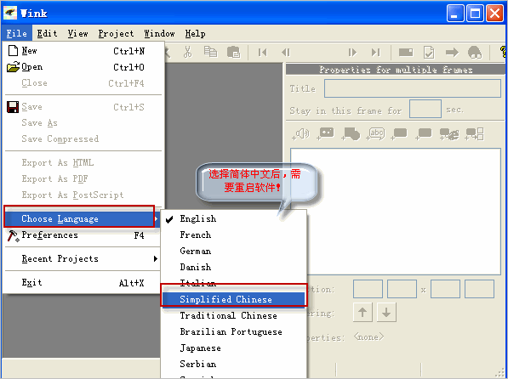Click the move down arrow button

coord(386,313)
